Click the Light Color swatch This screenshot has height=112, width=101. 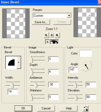[86, 53]
